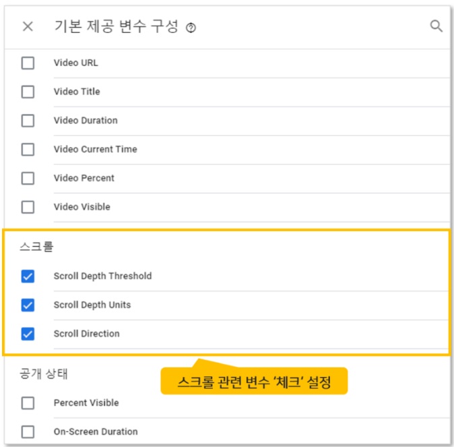Check the On-Screen Duration variable
Viewport: 454px width, 447px height.
[x=28, y=431]
